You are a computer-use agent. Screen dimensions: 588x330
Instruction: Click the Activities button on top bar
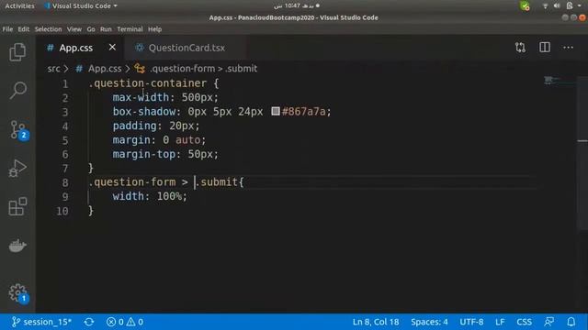coord(19,6)
